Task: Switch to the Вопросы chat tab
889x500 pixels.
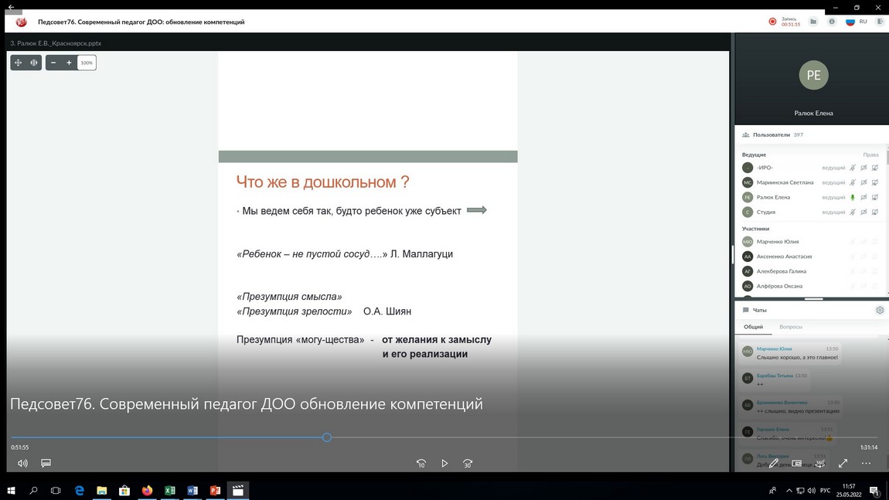Action: tap(790, 327)
